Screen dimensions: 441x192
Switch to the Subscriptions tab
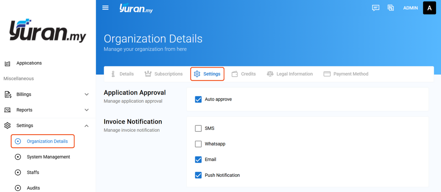click(163, 74)
